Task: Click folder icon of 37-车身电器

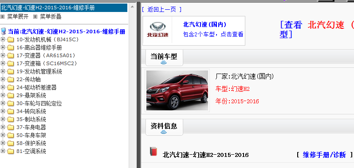Action: [11, 127]
